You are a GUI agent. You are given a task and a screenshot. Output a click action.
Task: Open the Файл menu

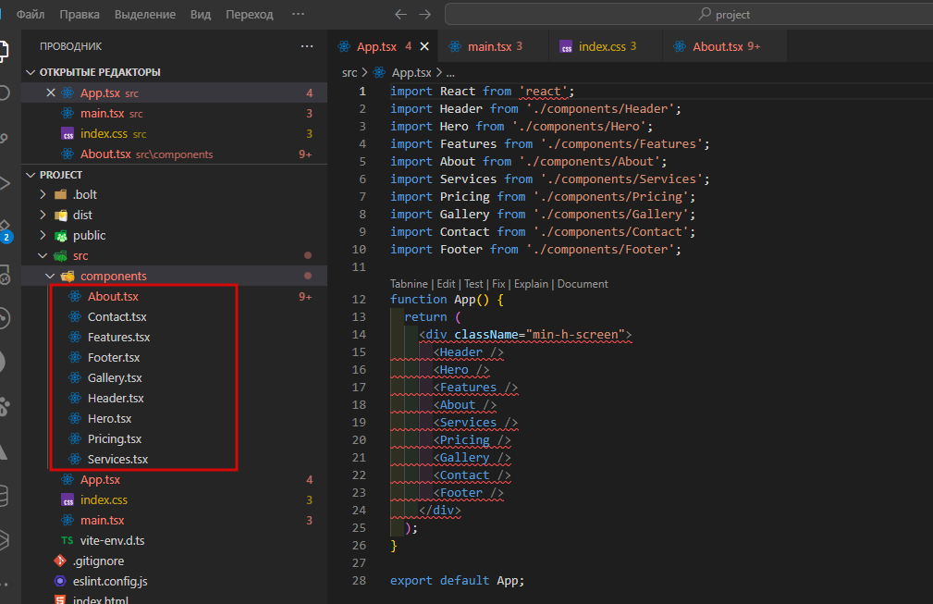coord(31,14)
